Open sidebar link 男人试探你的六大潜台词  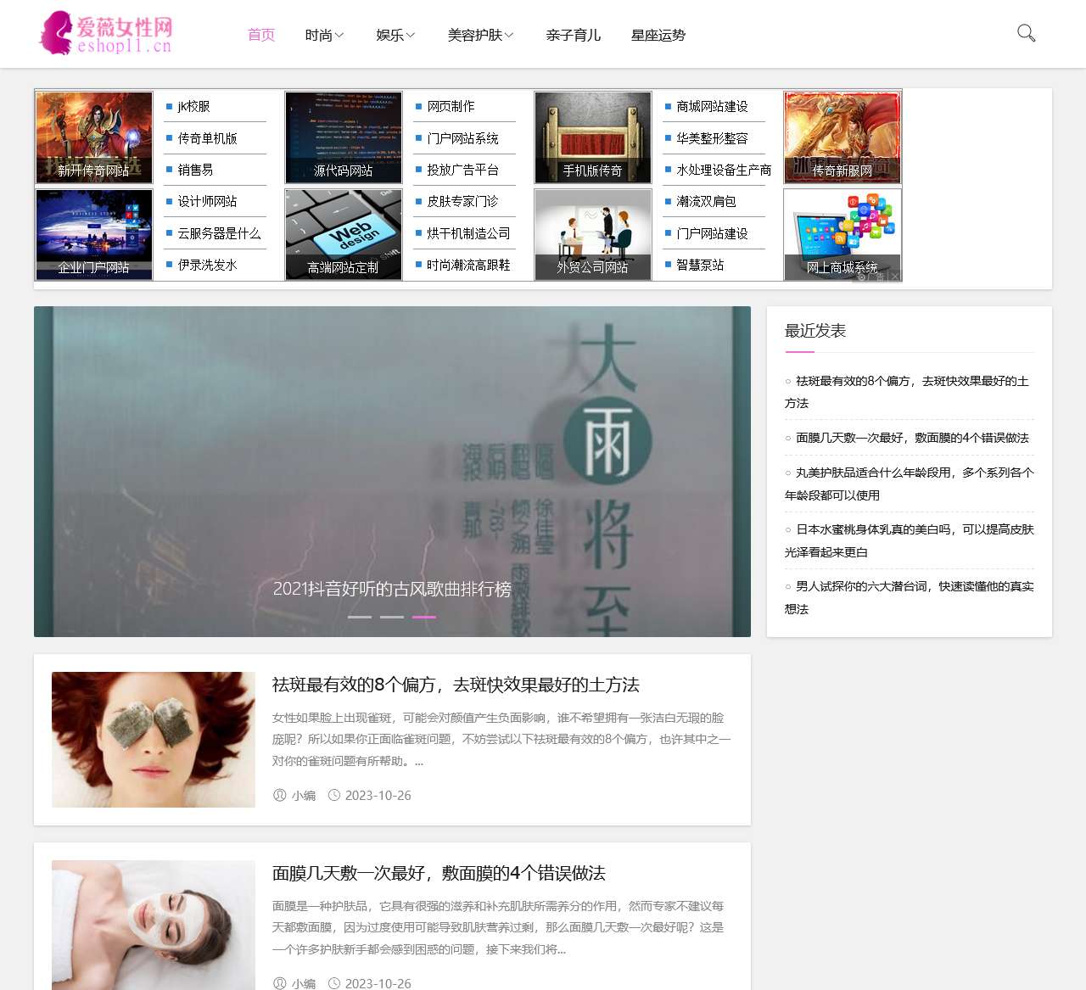click(909, 597)
